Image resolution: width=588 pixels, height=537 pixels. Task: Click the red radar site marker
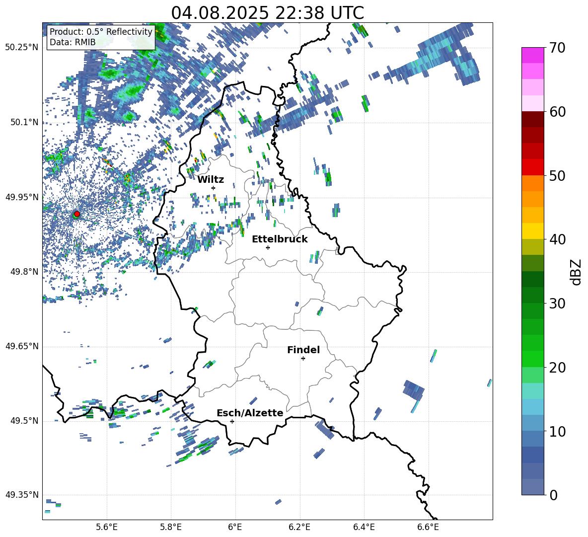coord(77,214)
